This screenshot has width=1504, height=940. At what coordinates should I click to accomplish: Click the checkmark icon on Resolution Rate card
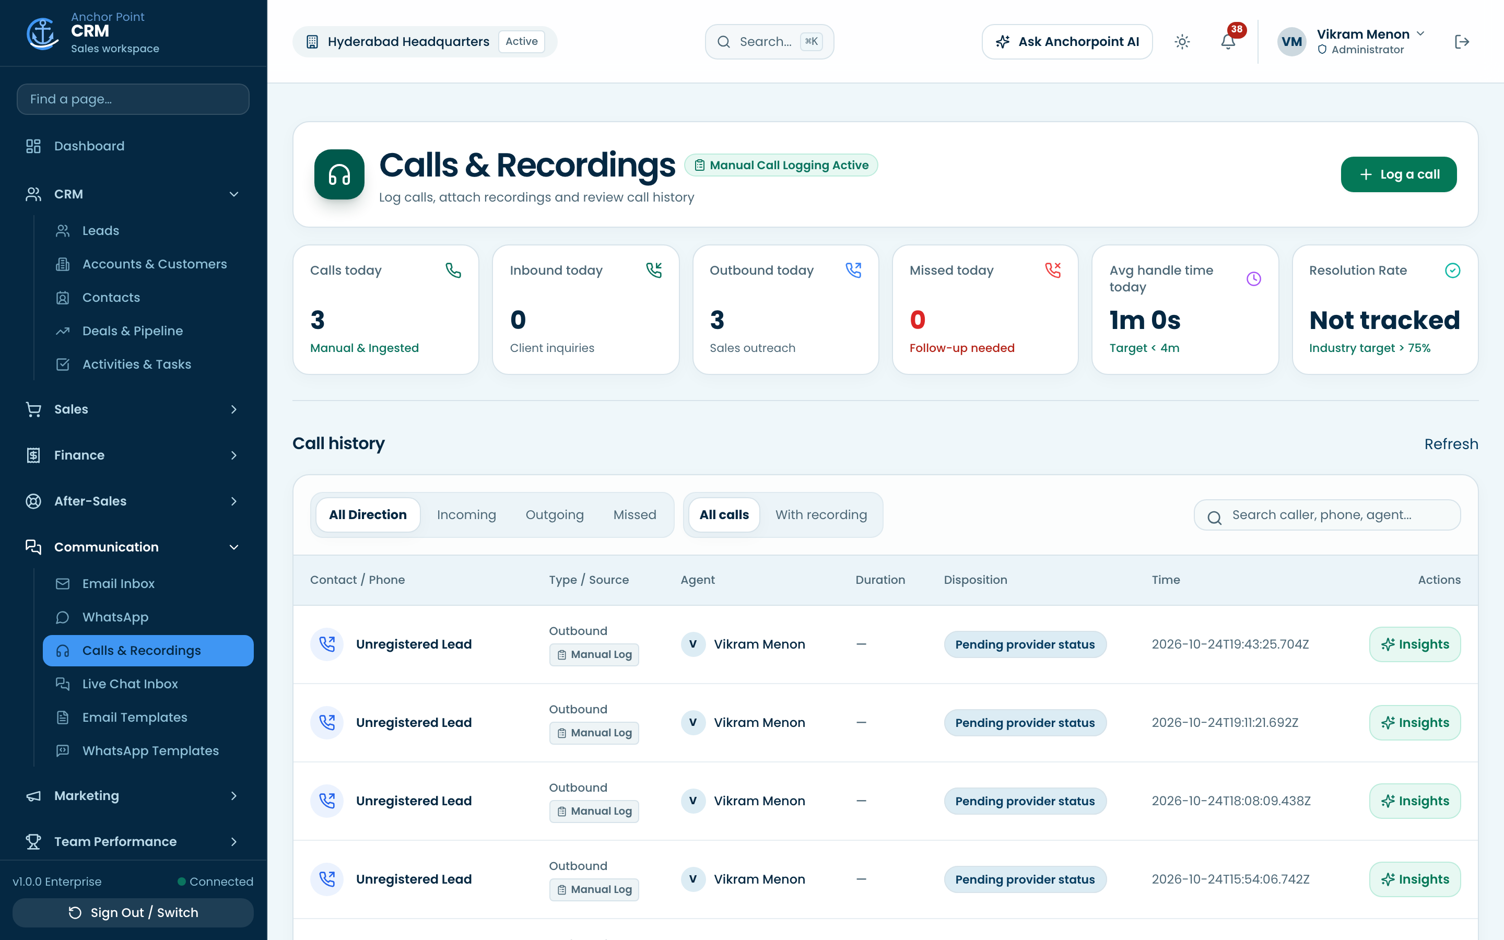tap(1452, 271)
